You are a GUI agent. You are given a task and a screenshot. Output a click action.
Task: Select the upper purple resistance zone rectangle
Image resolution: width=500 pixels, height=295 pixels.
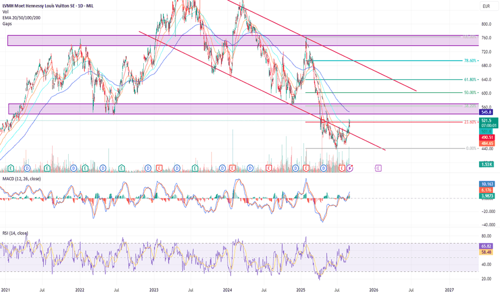click(243, 41)
